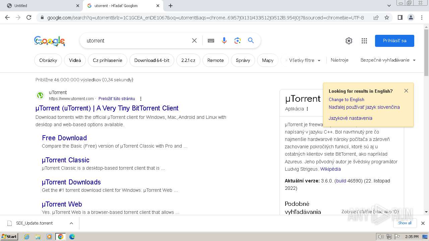Go back to the previous page
Screen dimensions: 429x241
7,17
